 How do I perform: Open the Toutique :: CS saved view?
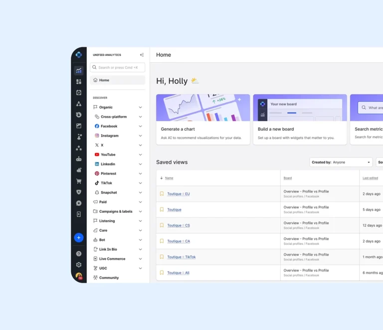coord(178,225)
